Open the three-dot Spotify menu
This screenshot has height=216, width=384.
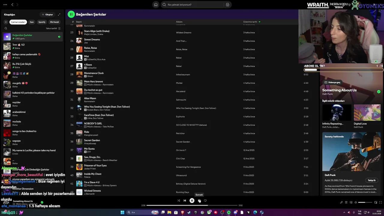point(5,4)
